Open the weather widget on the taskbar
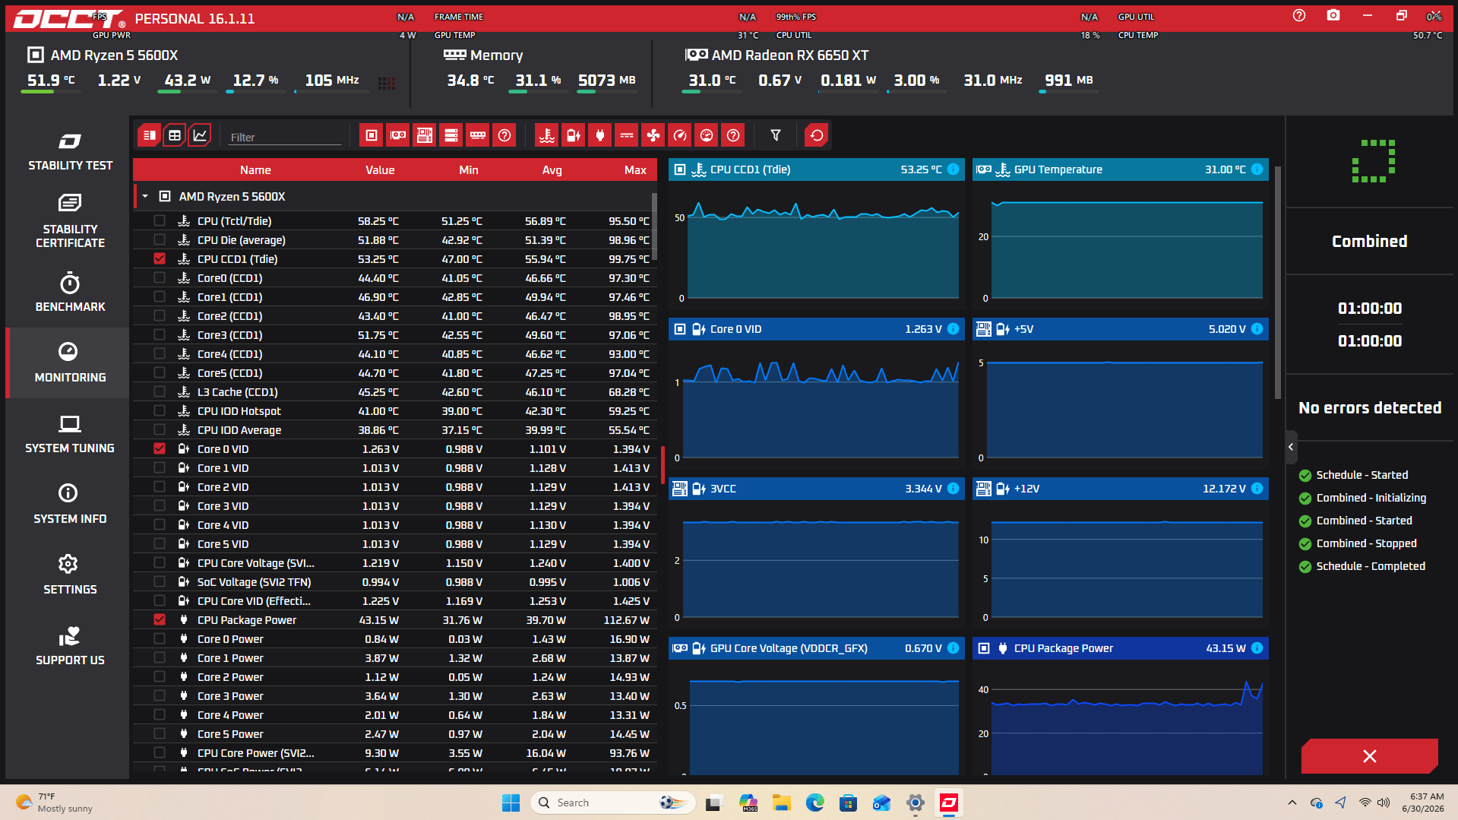Viewport: 1458px width, 820px height. 55,803
